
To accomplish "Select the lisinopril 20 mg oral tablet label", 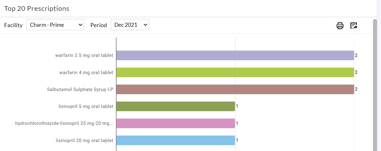I will point(84,141).
